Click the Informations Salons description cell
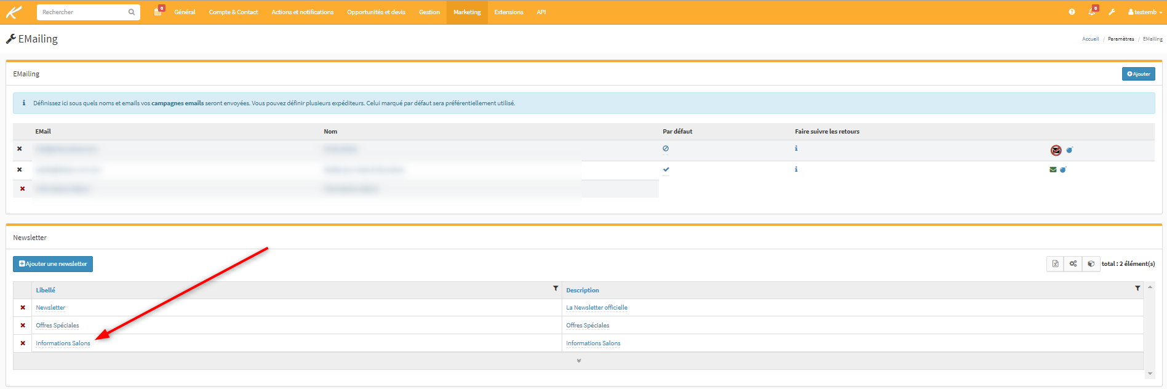Image resolution: width=1167 pixels, height=389 pixels. click(x=593, y=343)
